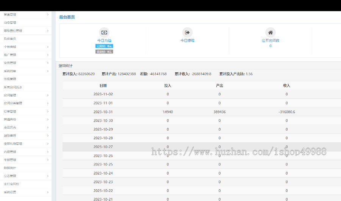Expand the 盲盒管理 chevron

pyautogui.click(x=48, y=14)
